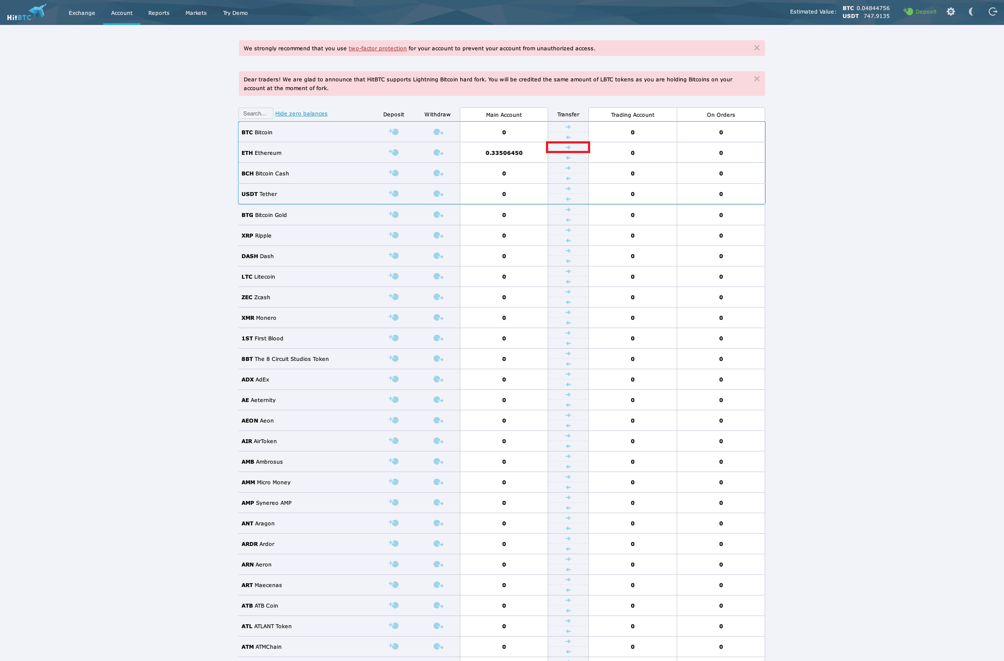
Task: Withdraw icon for ATM ATMChain
Action: 438,647
